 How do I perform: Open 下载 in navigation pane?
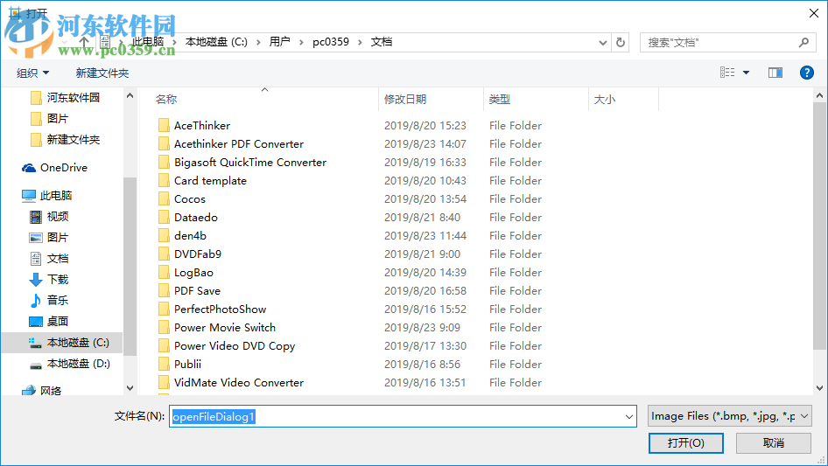(49, 279)
